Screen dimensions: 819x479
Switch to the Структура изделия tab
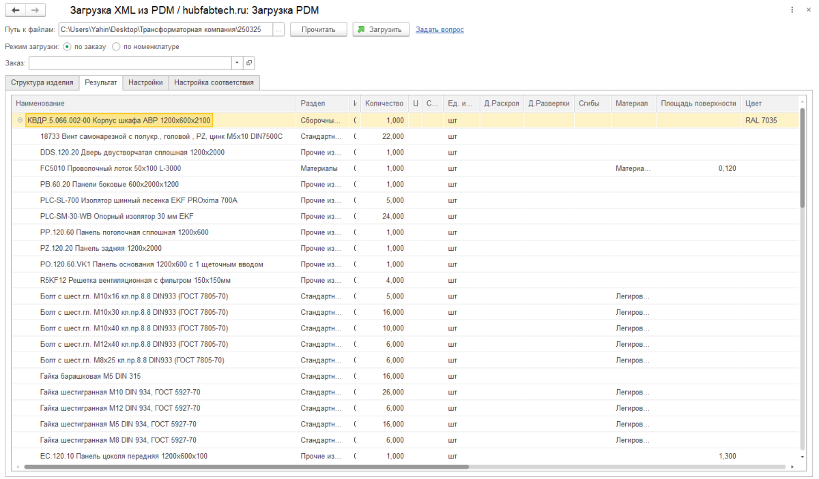[x=42, y=82]
